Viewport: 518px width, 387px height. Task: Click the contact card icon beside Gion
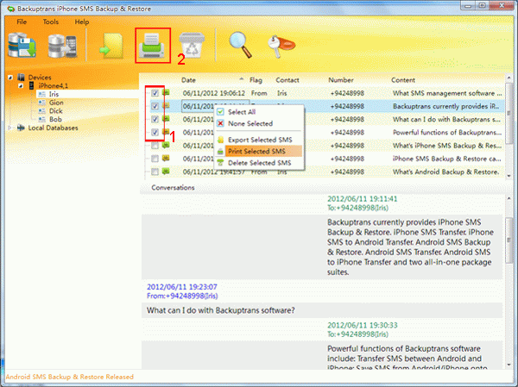42,103
